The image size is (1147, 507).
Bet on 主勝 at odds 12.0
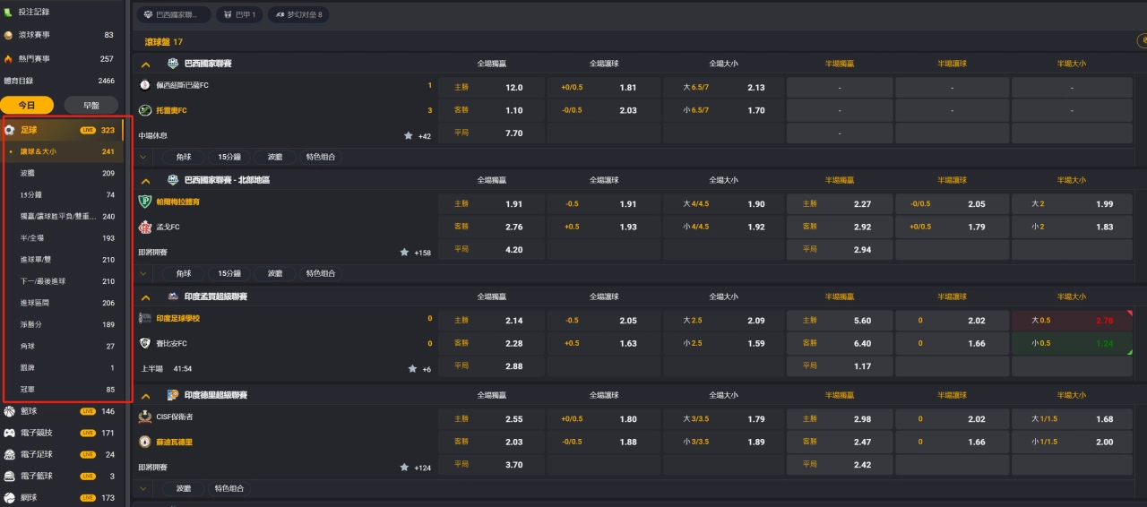click(x=491, y=88)
